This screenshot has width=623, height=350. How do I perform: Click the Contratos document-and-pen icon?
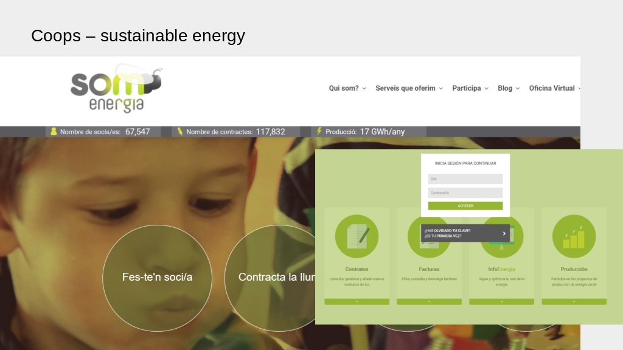tap(357, 236)
